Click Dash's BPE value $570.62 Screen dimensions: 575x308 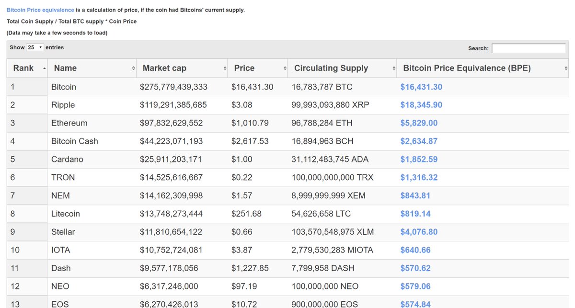[415, 268]
